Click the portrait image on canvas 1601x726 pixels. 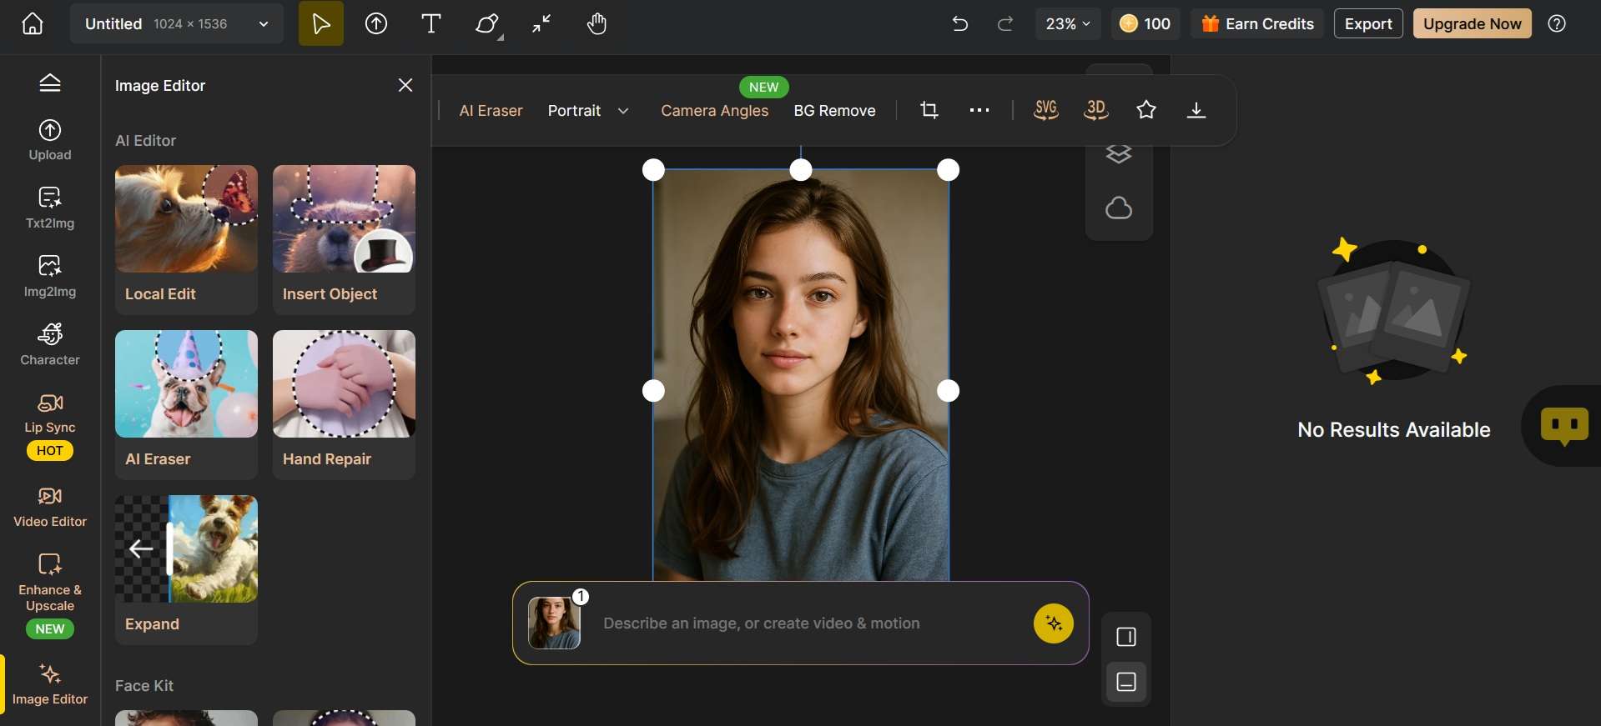[801, 375]
